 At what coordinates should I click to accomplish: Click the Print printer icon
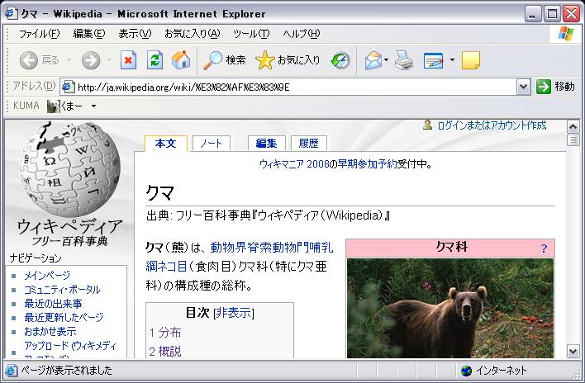404,60
